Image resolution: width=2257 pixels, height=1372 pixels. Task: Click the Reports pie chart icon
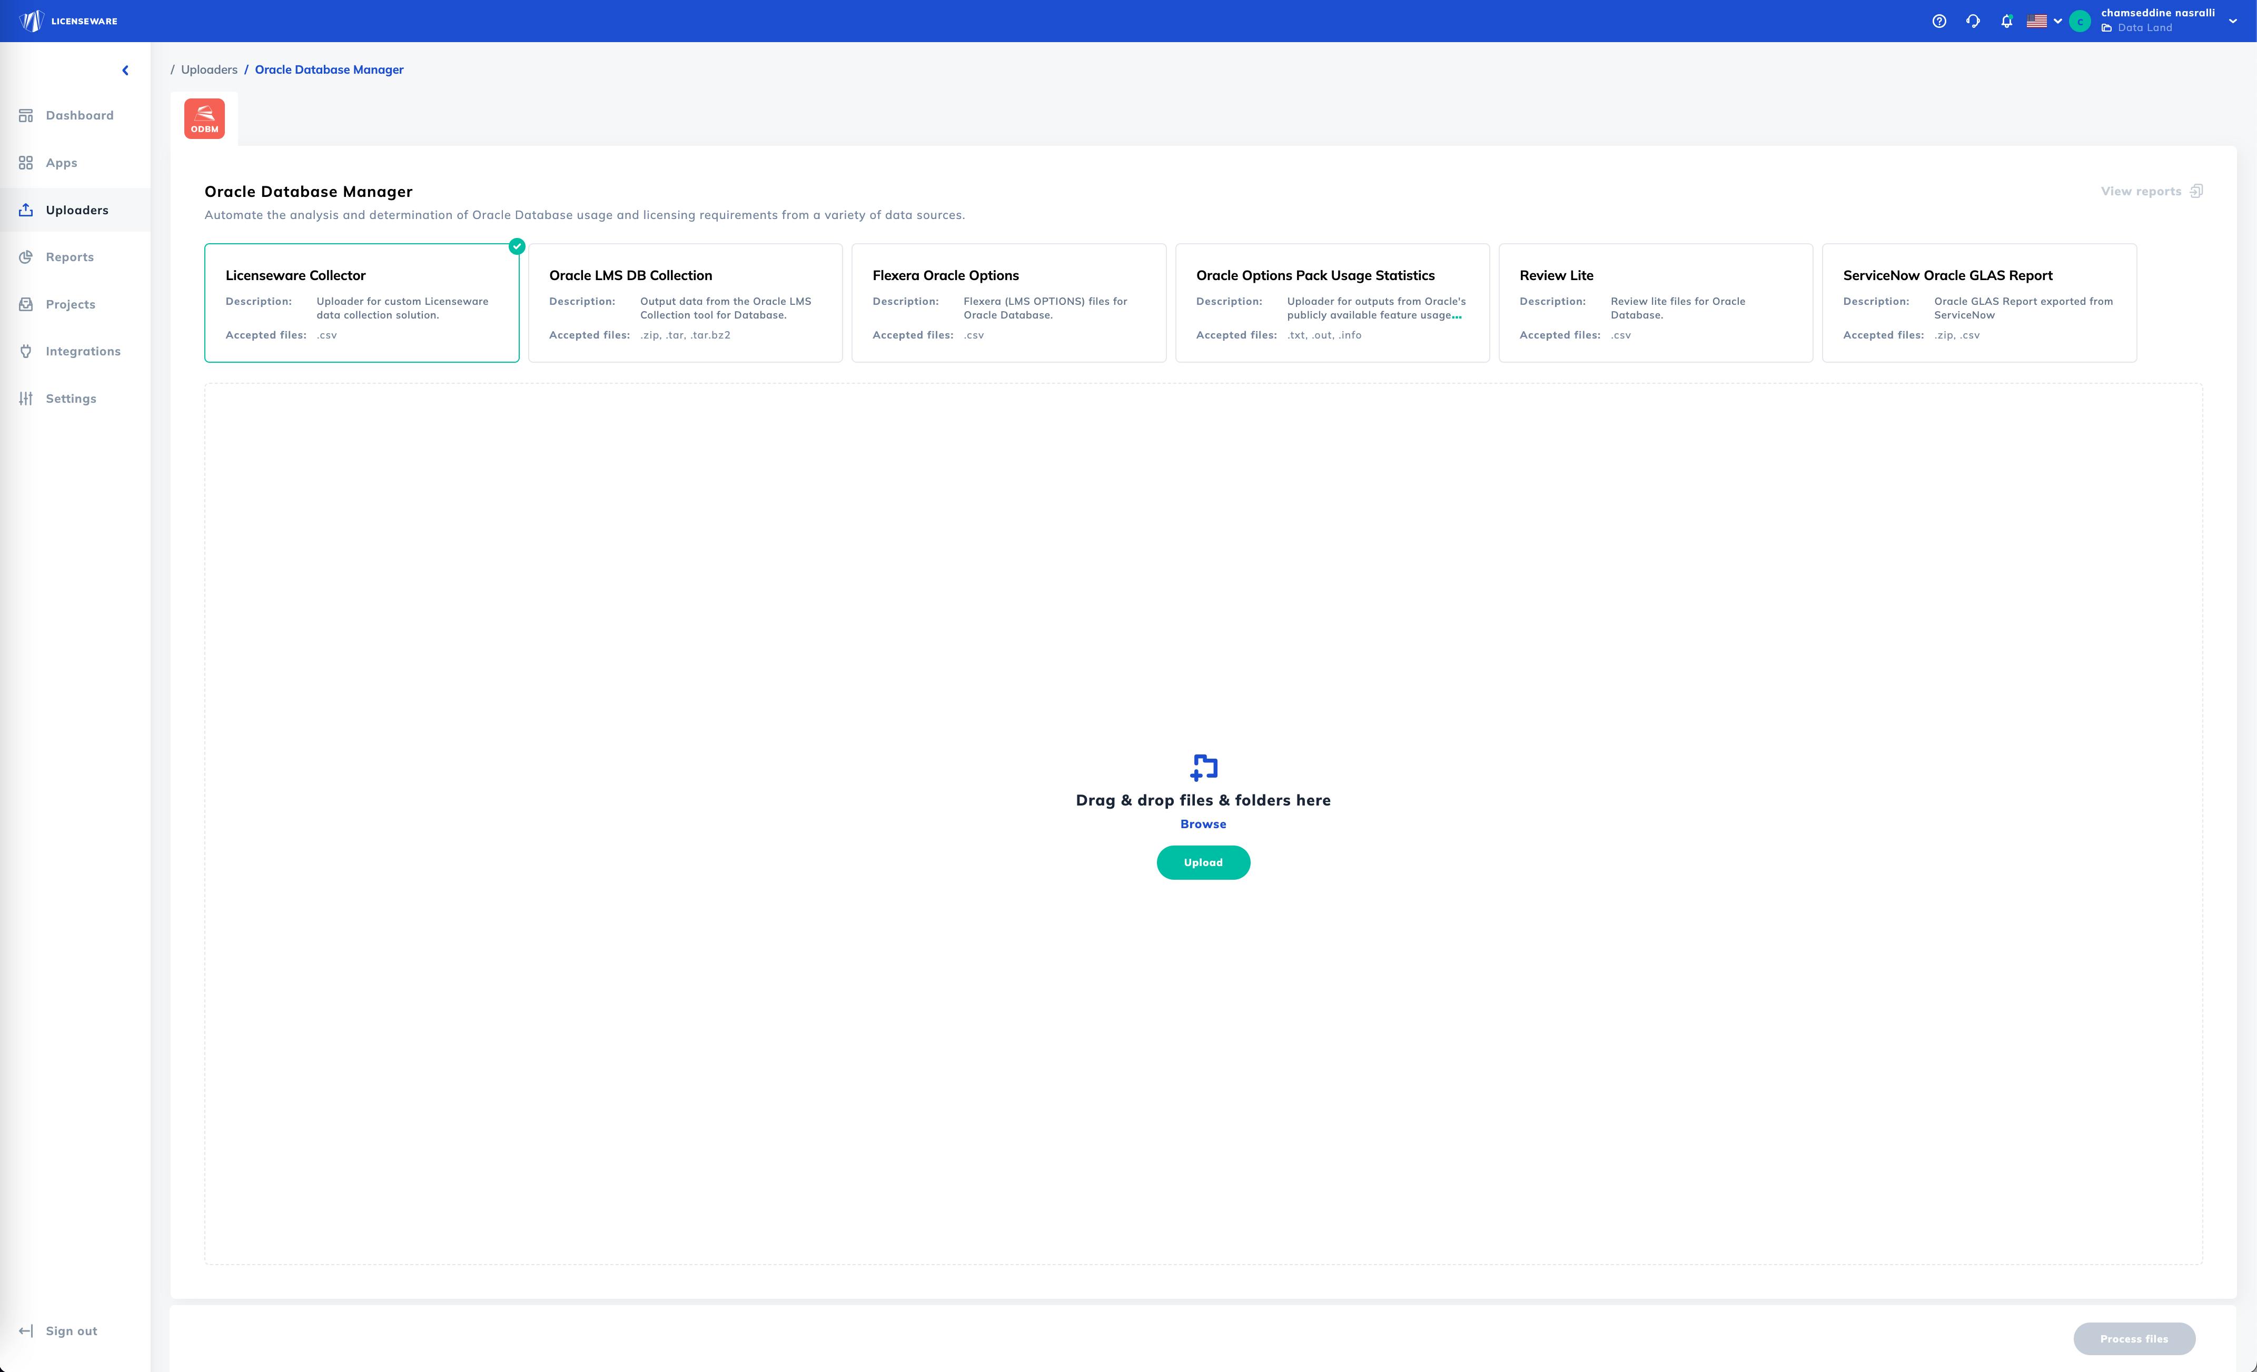(26, 257)
